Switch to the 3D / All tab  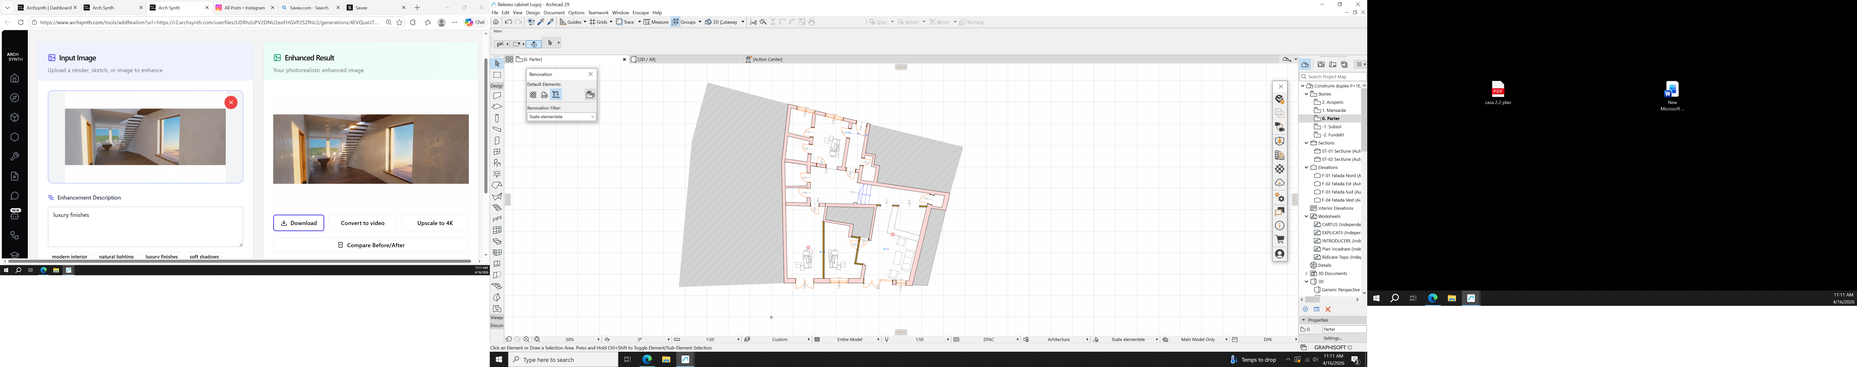[647, 60]
